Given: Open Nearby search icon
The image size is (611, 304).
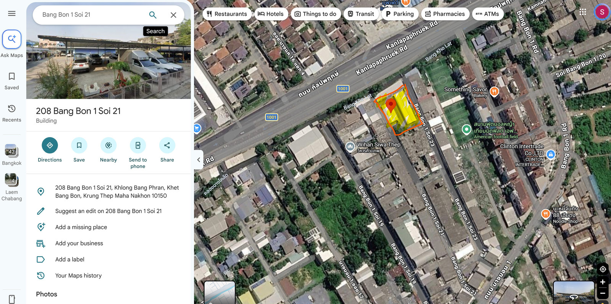Looking at the screenshot, I should (x=108, y=145).
